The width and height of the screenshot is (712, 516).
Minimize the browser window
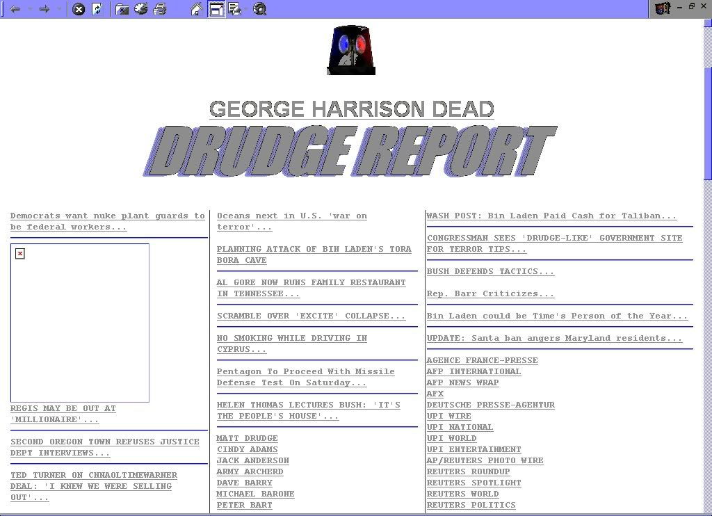click(x=680, y=7)
